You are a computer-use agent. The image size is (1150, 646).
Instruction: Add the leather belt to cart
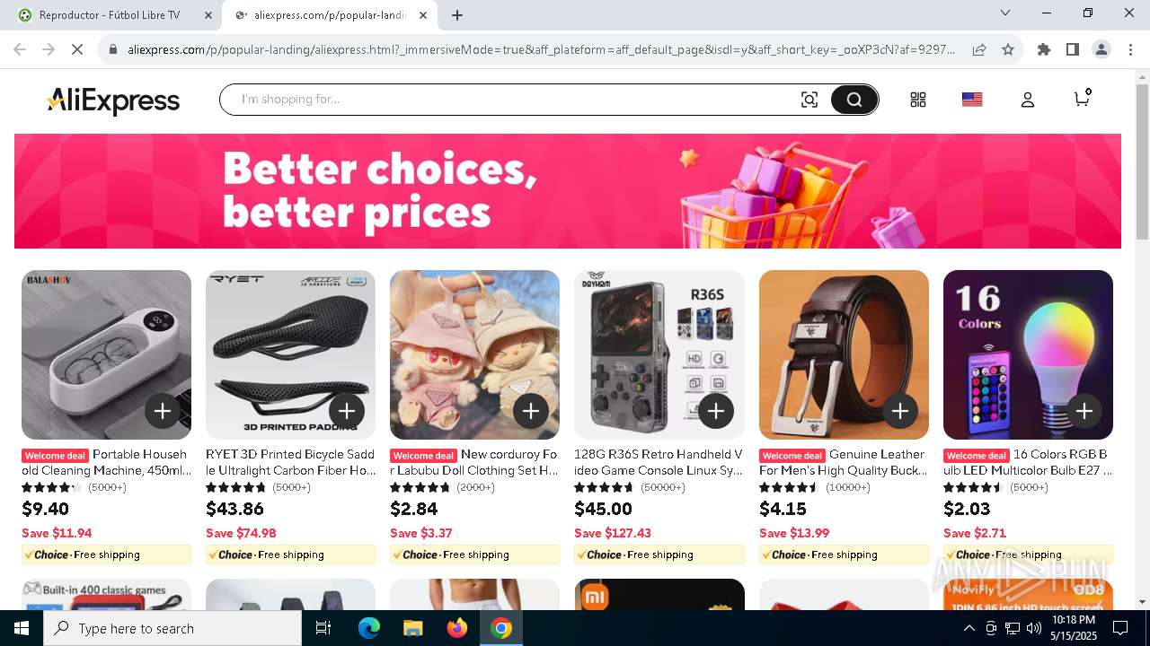tap(899, 411)
